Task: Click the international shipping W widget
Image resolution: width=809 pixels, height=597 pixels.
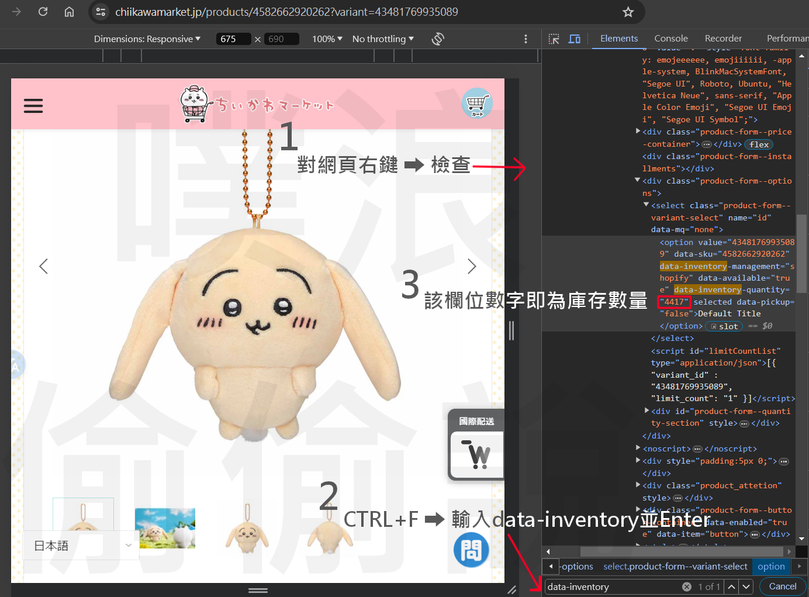Action: pos(476,445)
